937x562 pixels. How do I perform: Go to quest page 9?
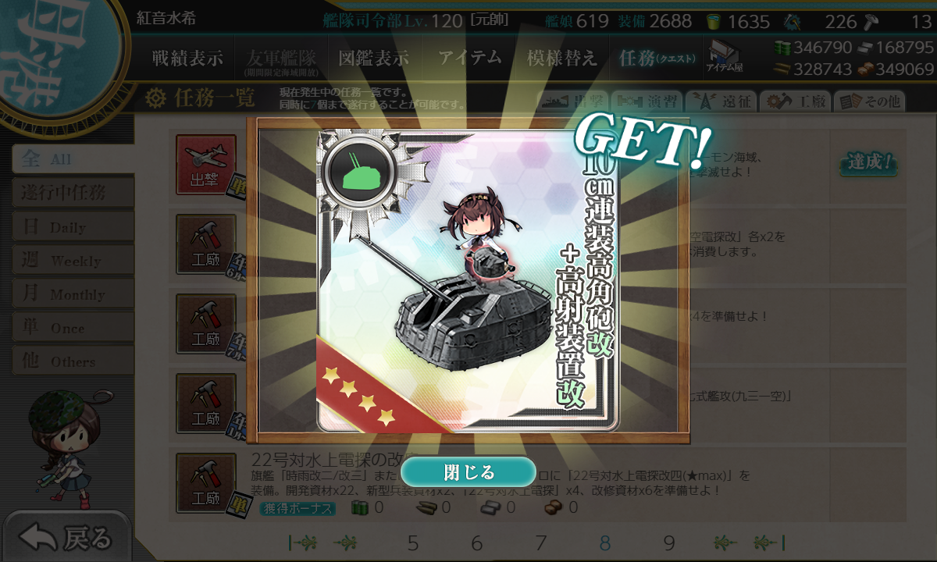point(669,543)
